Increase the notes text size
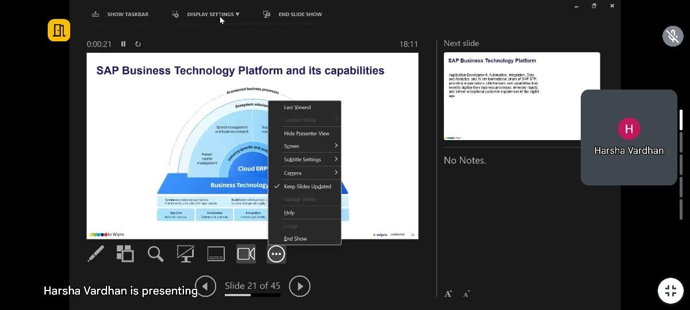The image size is (690, 310). (448, 294)
